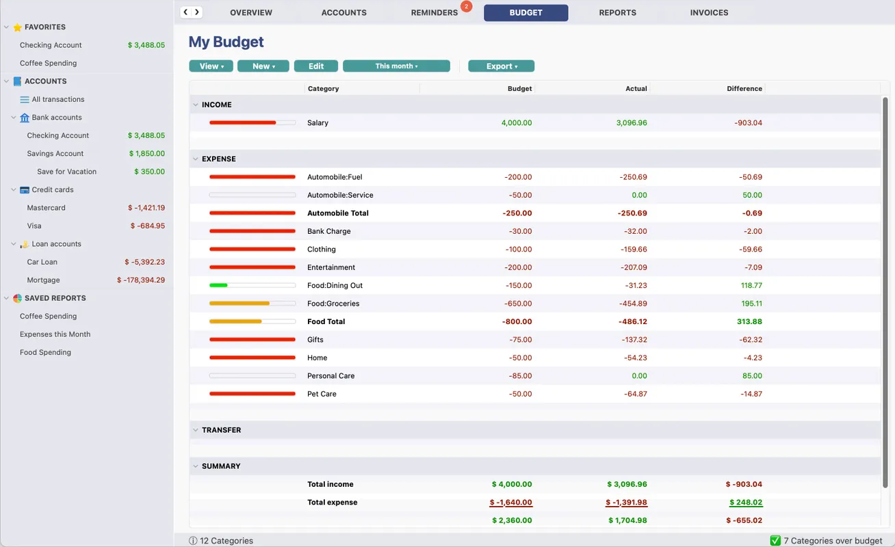This screenshot has height=547, width=895.
Task: Switch to the Reports tab
Action: (x=617, y=13)
